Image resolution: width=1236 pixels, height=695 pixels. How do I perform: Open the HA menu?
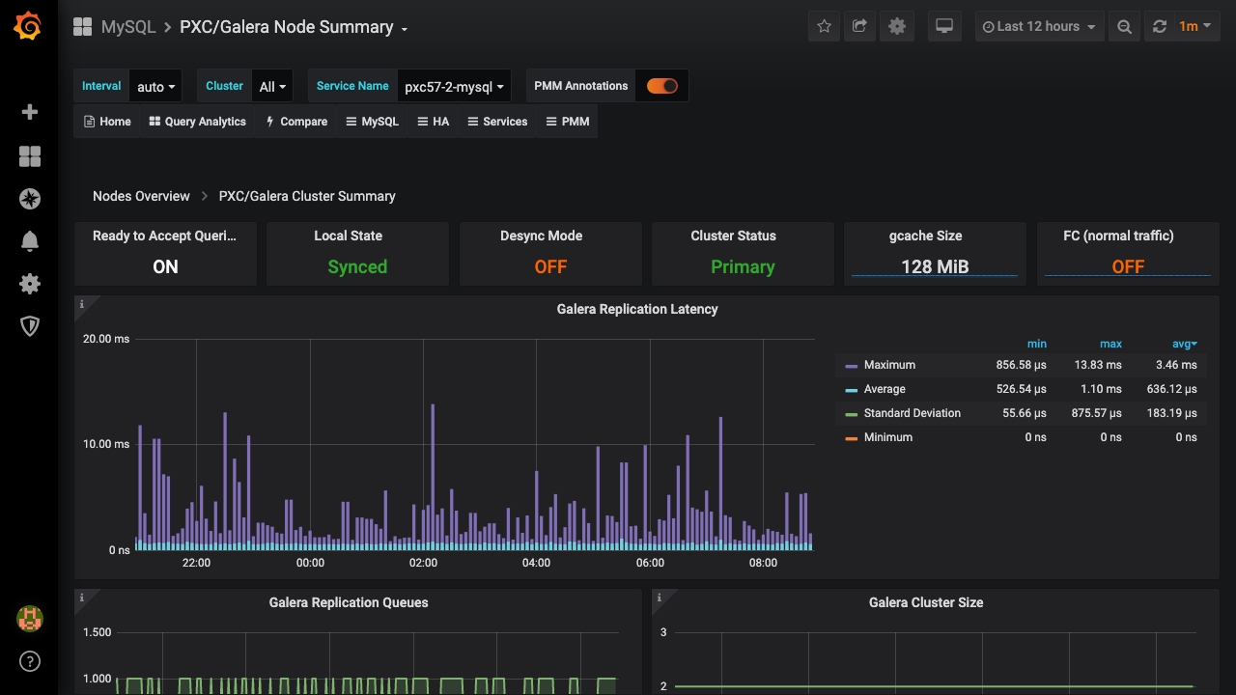click(x=433, y=122)
